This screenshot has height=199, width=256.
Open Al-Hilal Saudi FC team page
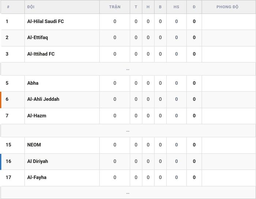point(45,21)
